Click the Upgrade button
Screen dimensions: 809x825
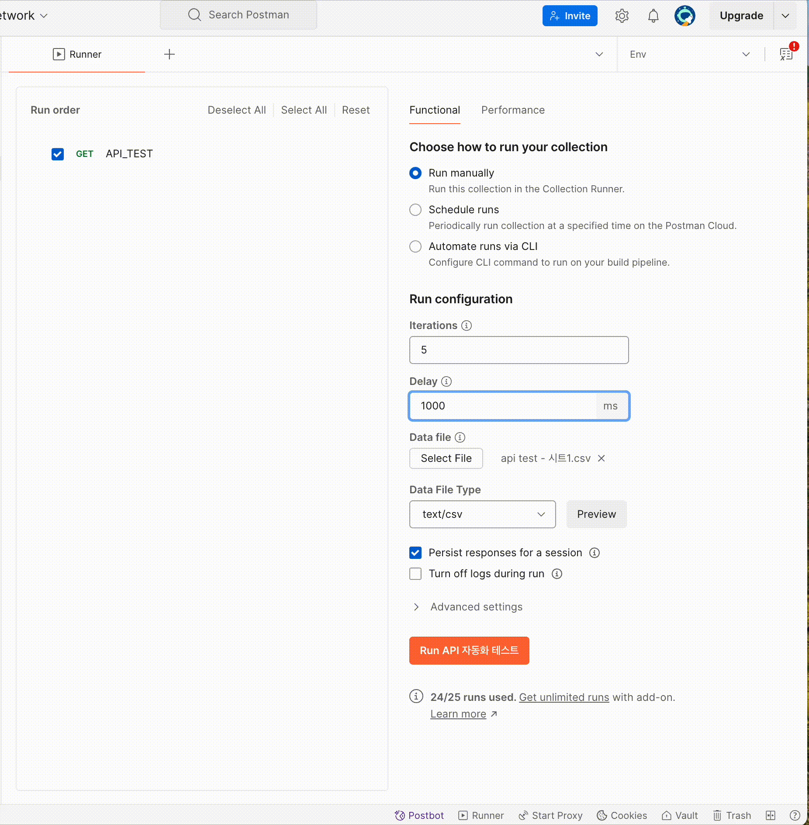741,16
